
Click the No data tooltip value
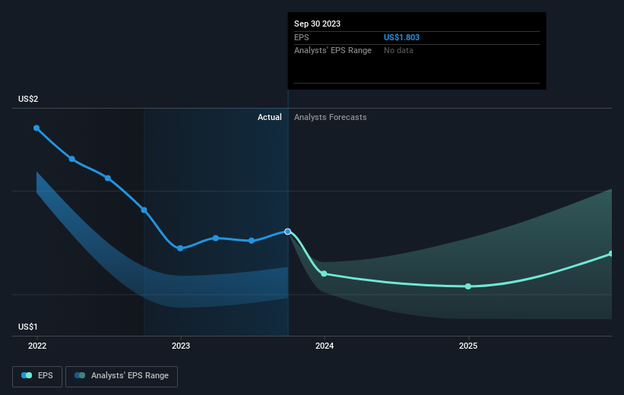tap(398, 51)
